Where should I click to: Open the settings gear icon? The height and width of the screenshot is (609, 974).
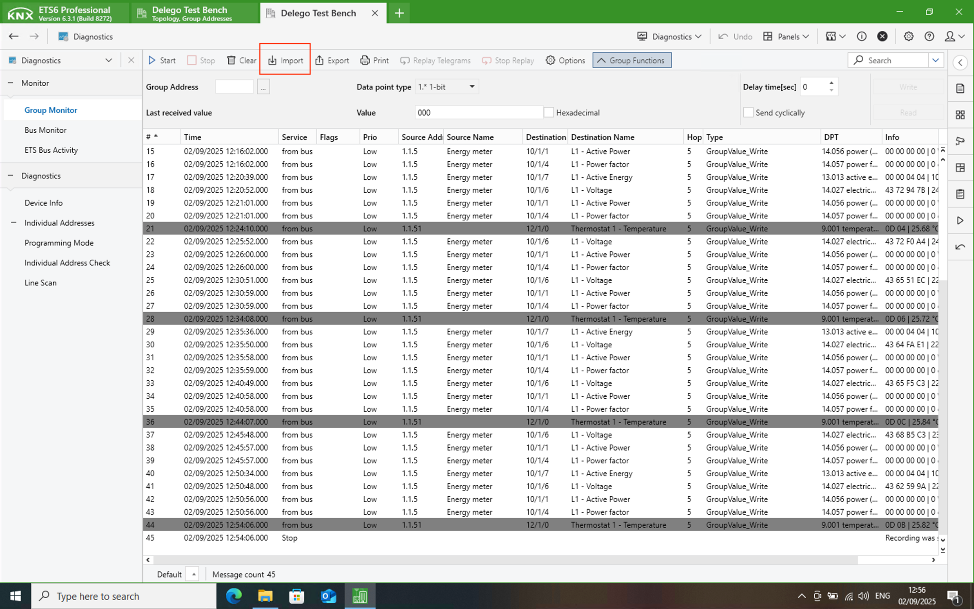[908, 37]
